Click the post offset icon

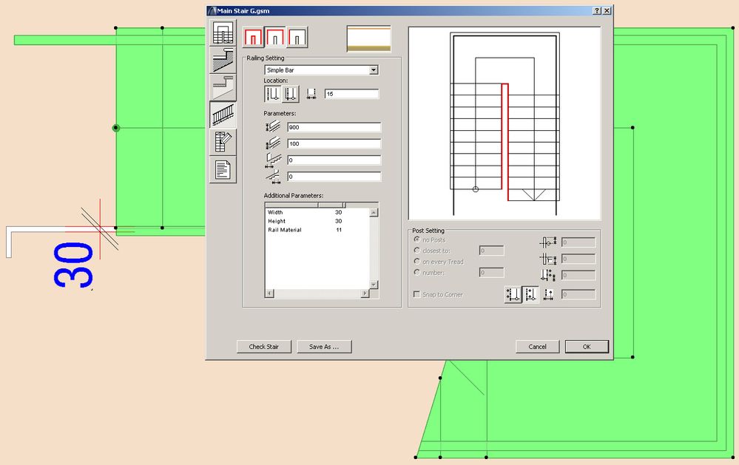549,295
